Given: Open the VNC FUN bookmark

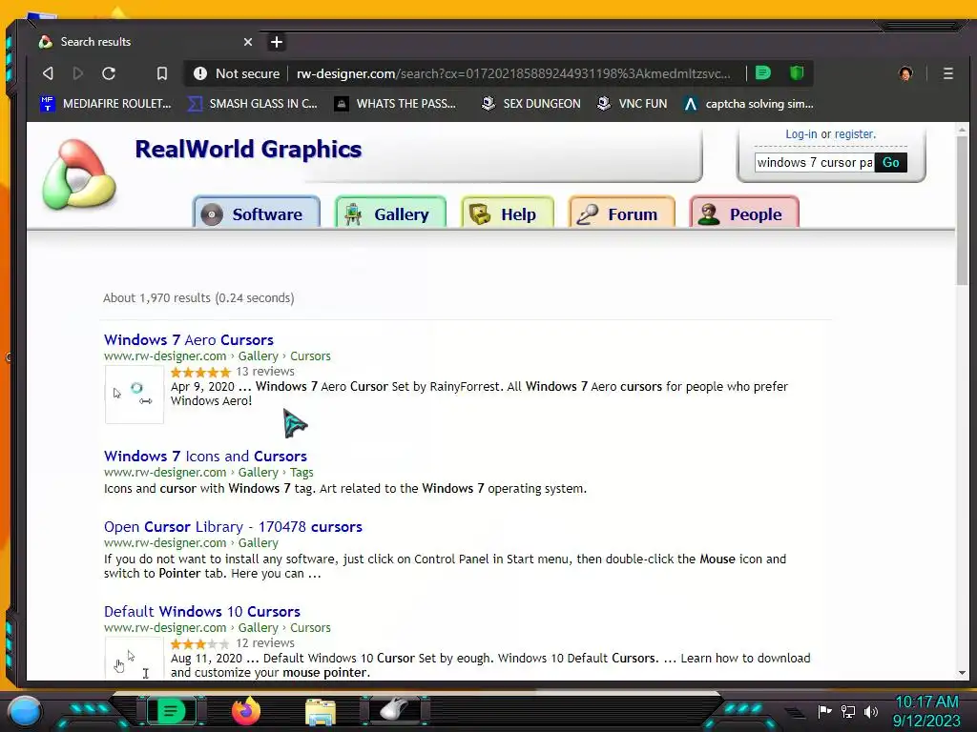Looking at the screenshot, I should coord(632,103).
